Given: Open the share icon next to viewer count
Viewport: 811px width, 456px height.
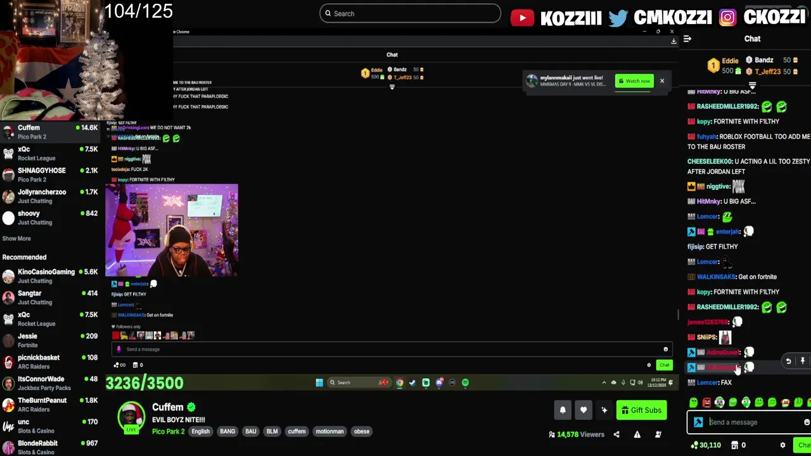Looking at the screenshot, I should click(616, 434).
